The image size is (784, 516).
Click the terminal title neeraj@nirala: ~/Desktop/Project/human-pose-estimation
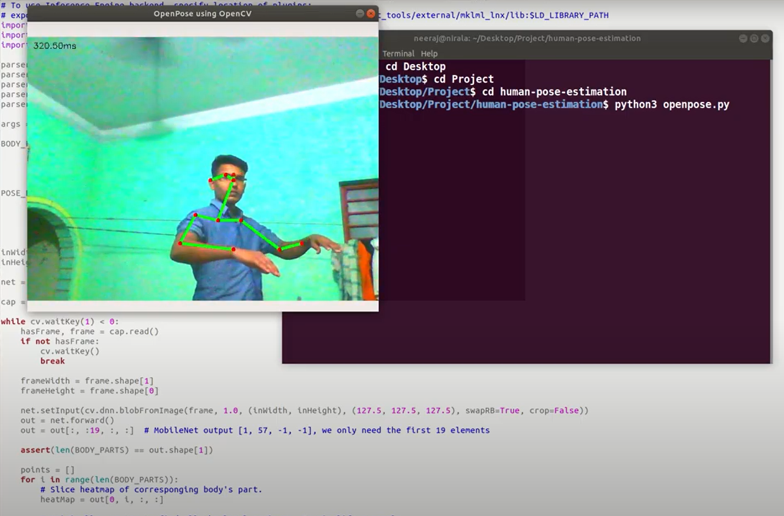click(x=527, y=38)
